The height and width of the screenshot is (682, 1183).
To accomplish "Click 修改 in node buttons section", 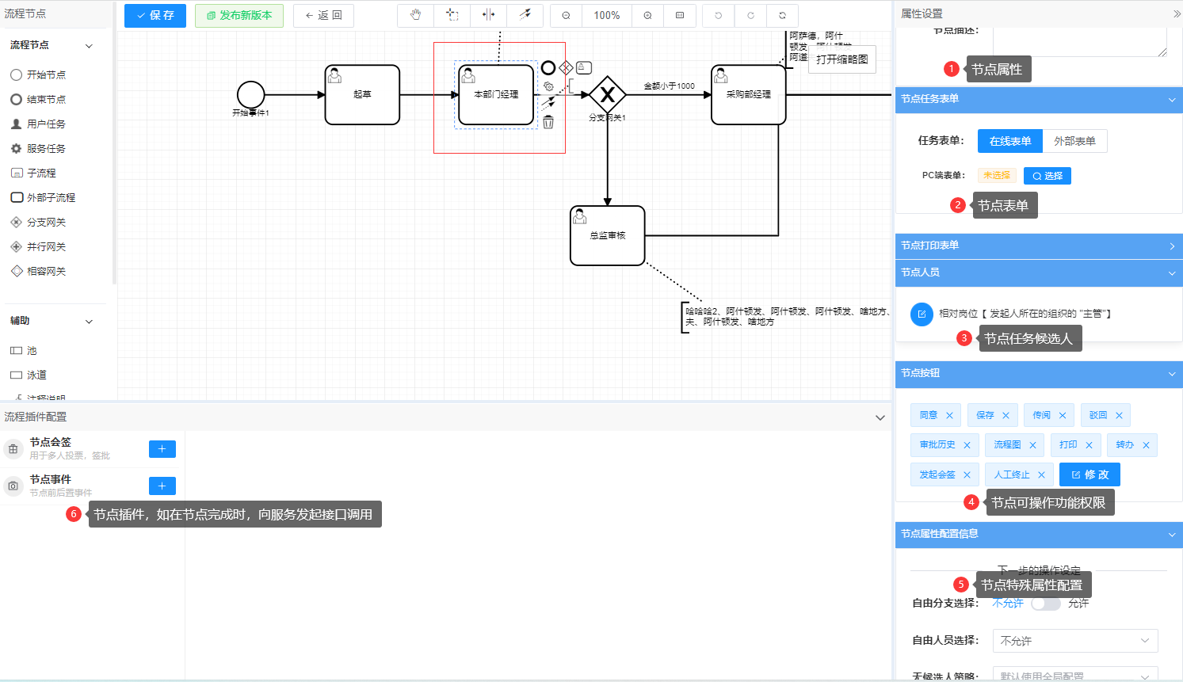I will pyautogui.click(x=1090, y=474).
